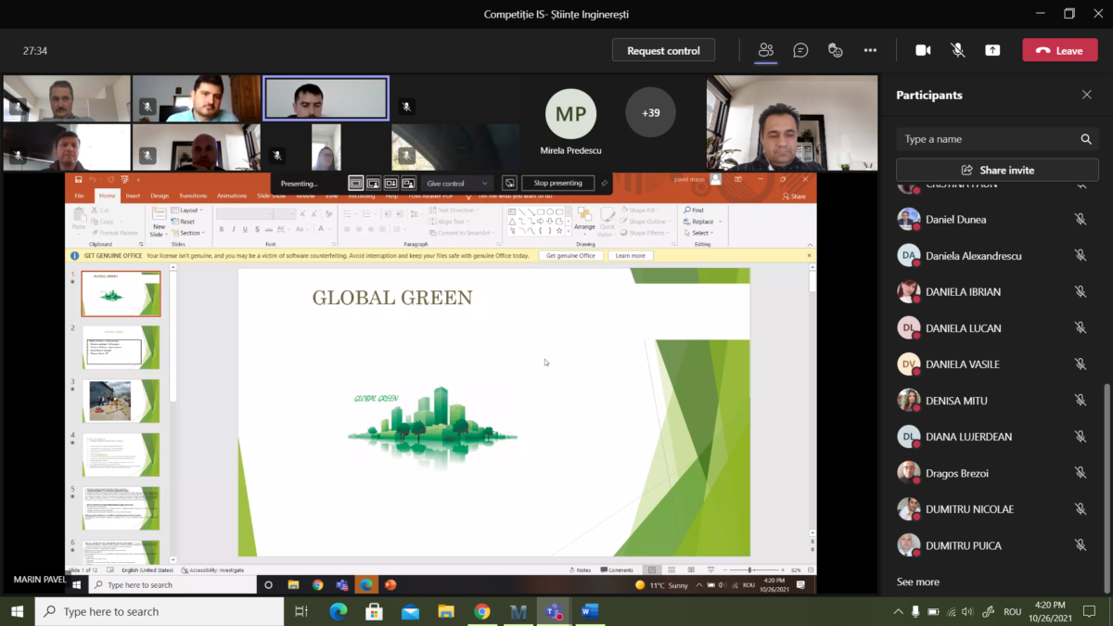Toggle mute icon beside Daniel Dunea
The height and width of the screenshot is (626, 1113).
(1081, 220)
